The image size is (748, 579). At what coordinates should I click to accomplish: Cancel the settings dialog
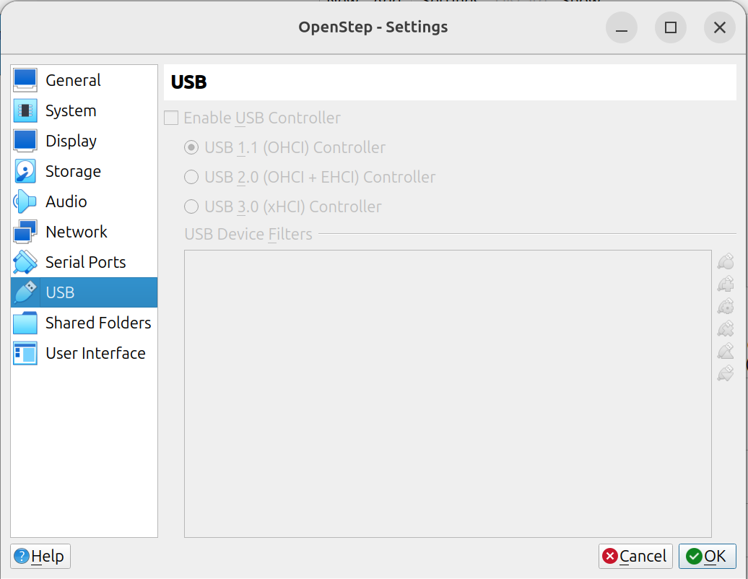coord(635,556)
